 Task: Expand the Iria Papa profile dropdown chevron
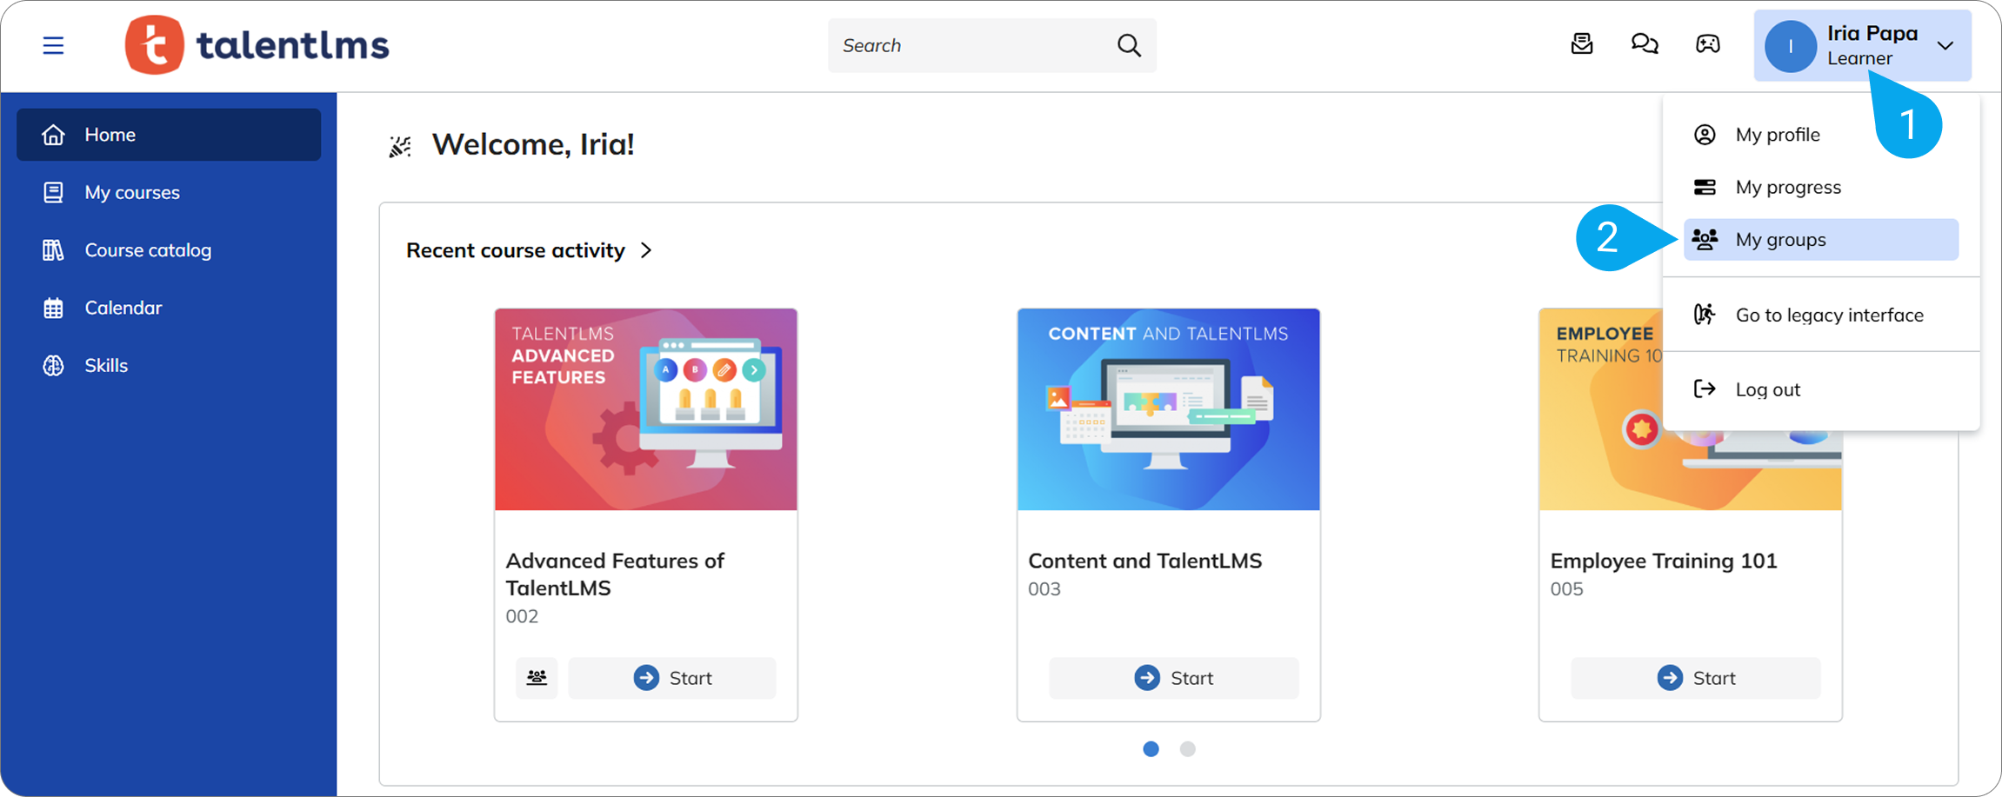1945,46
